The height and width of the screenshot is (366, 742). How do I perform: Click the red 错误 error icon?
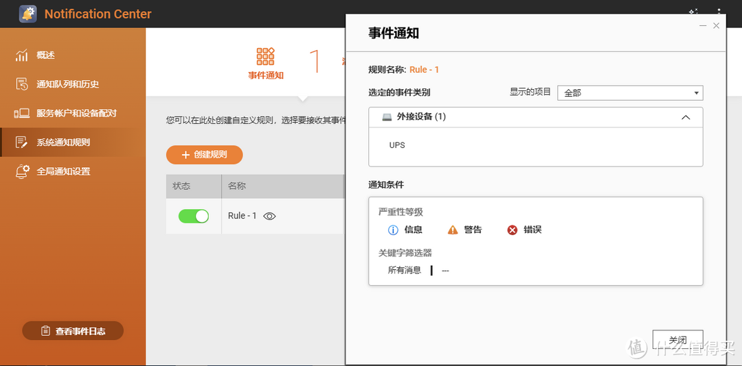[x=512, y=230]
